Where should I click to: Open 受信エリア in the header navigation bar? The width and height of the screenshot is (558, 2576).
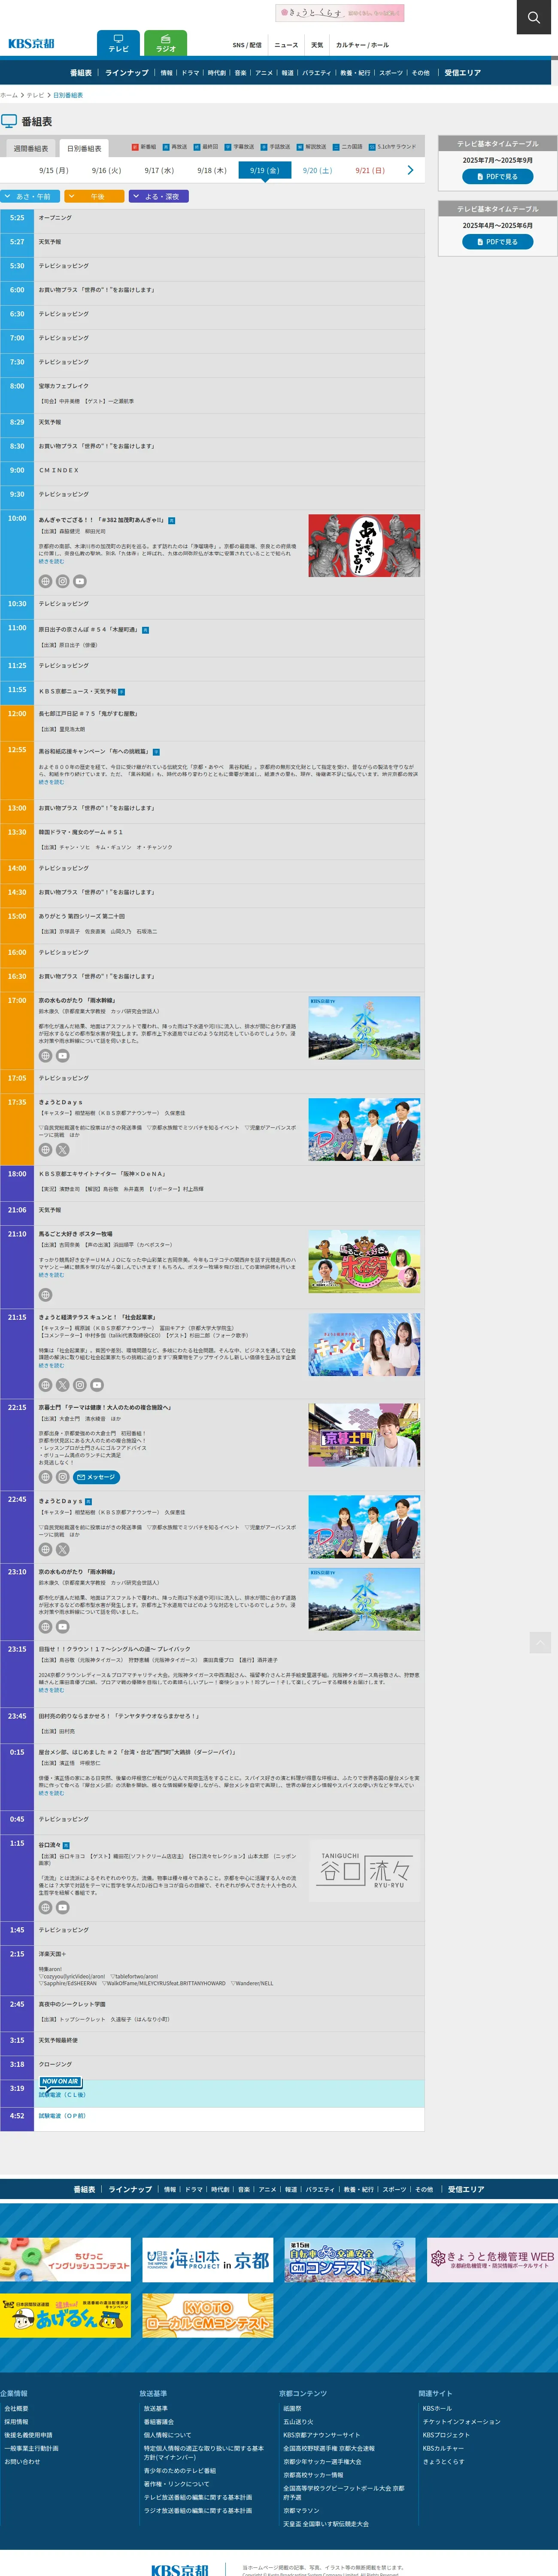tap(463, 73)
